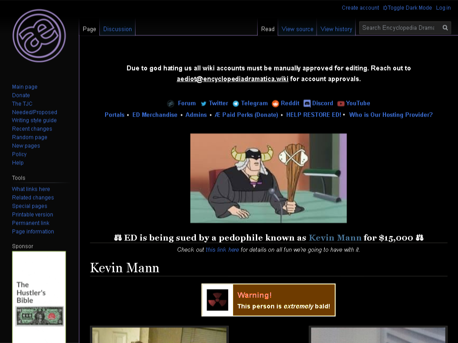Go to Main page in sidebar
The image size is (458, 343).
25,87
